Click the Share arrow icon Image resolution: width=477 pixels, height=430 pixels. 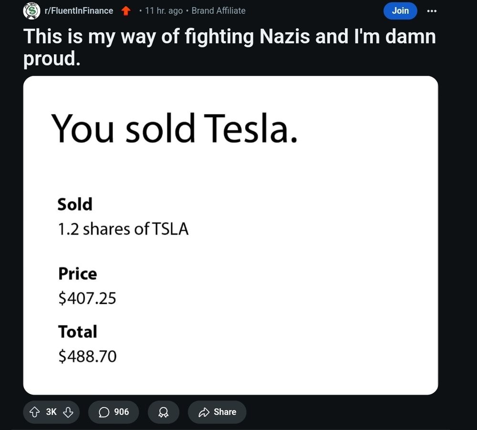click(204, 412)
